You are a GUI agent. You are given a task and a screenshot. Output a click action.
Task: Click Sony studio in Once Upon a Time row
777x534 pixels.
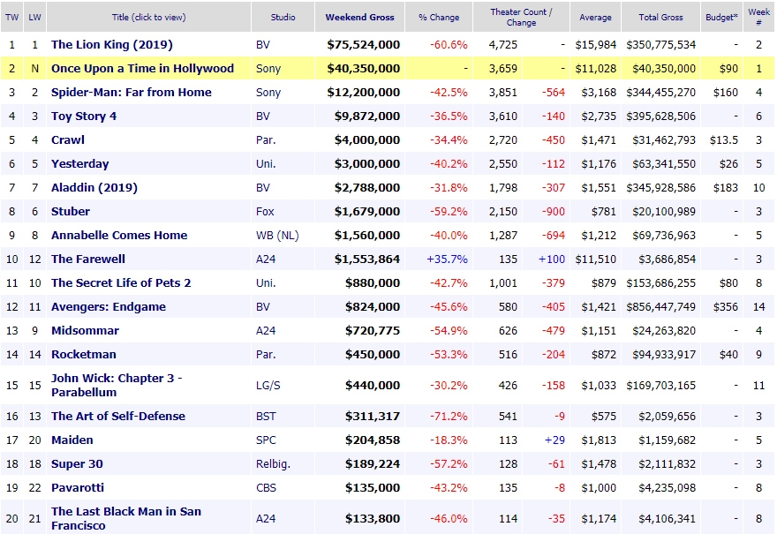(268, 68)
